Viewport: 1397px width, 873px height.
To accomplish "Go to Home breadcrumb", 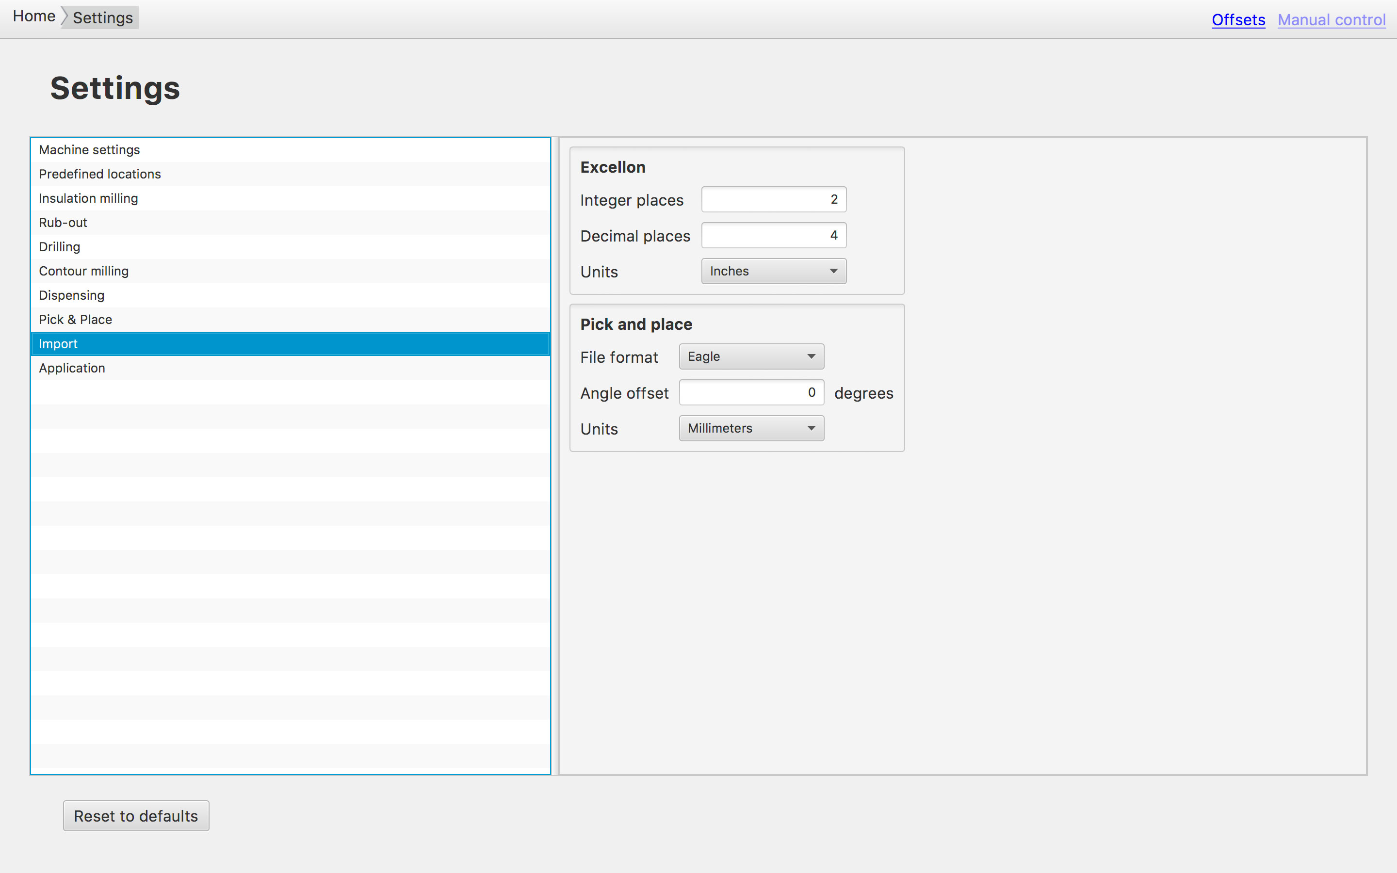I will pyautogui.click(x=34, y=16).
